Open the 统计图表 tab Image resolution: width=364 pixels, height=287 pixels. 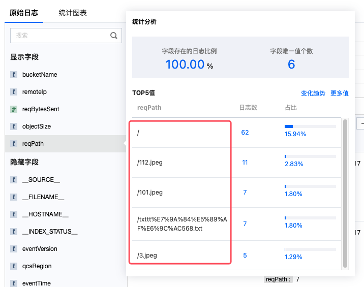click(72, 13)
